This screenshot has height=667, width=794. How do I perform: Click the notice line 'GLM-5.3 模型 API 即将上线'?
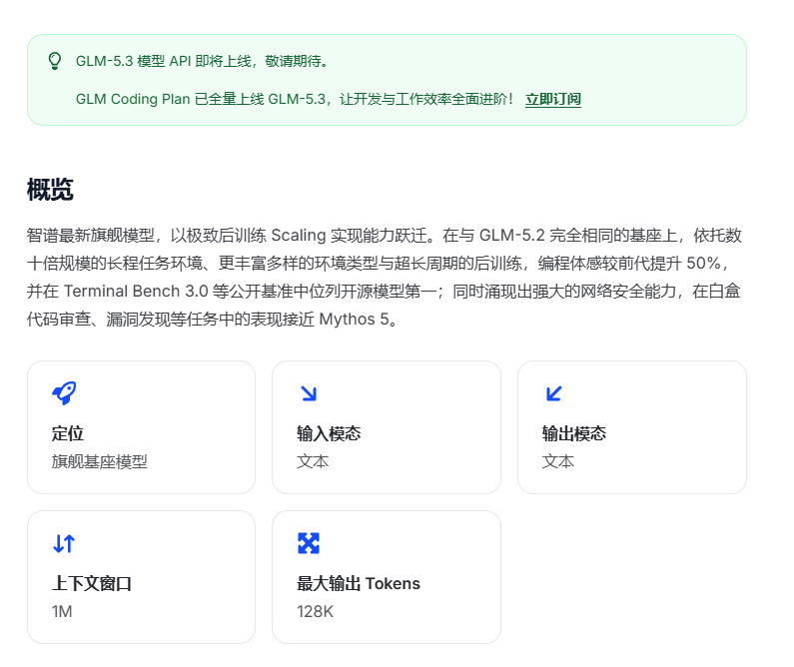[203, 61]
